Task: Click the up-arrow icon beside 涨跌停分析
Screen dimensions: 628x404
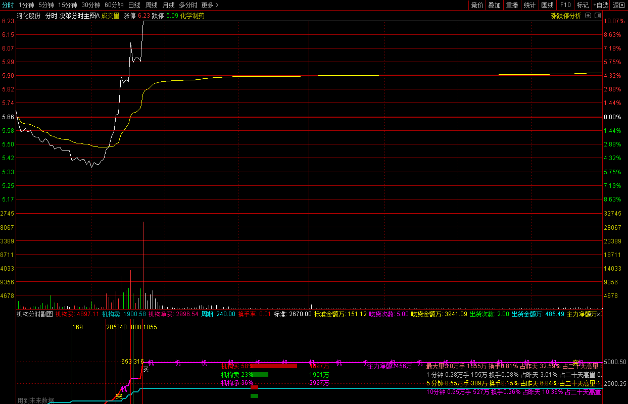Action: pos(588,16)
